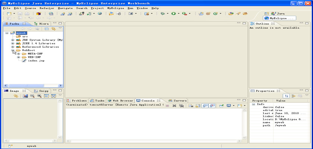The image size is (313, 149).
Task: Open the globe web browser toolbar icon
Action: point(99,13)
